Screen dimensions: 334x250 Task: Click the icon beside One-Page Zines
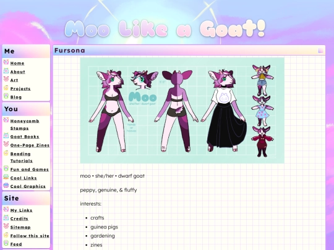tap(6, 144)
